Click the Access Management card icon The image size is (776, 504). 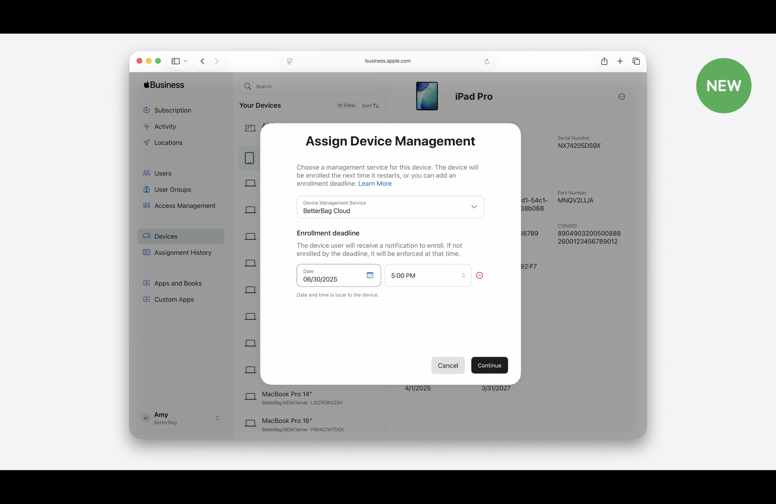pyautogui.click(x=147, y=205)
